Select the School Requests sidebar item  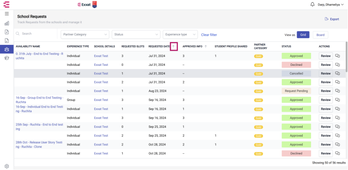(6, 49)
